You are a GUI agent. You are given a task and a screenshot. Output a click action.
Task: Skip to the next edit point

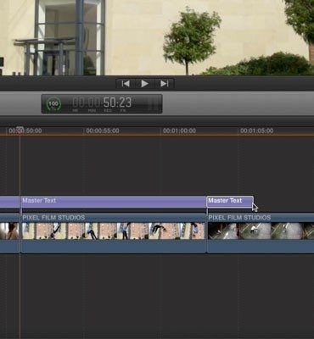165,84
